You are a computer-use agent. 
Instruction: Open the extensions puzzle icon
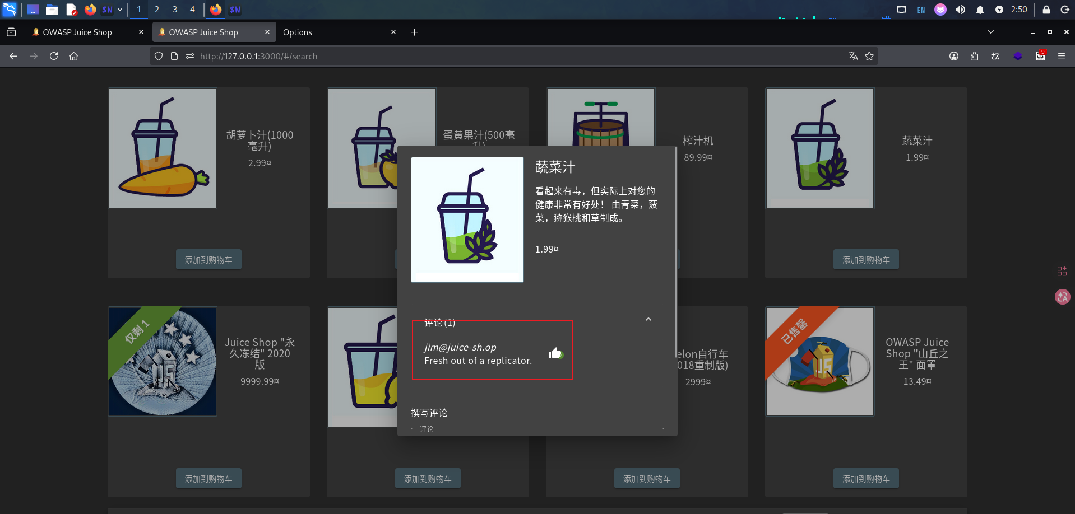(975, 56)
